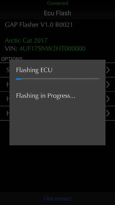The image size is (115, 205).
Task: Click the GAP Flasher V1.0 B0021 version text
Action: pyautogui.click(x=39, y=25)
